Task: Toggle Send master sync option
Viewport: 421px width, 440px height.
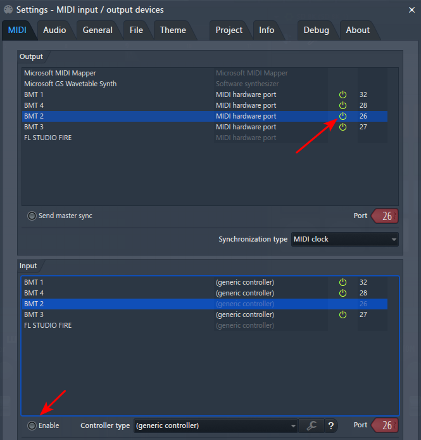Action: click(32, 216)
